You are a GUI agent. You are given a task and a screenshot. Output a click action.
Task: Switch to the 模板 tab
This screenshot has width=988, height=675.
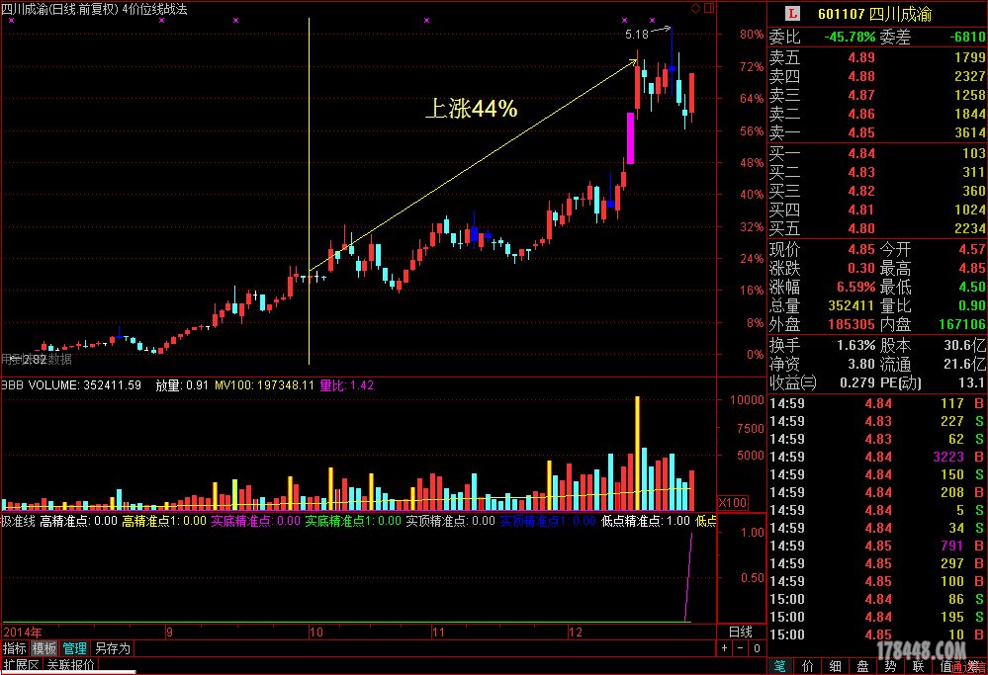tap(44, 648)
